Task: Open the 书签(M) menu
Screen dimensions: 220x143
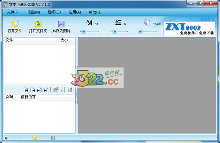Action: click(x=33, y=12)
